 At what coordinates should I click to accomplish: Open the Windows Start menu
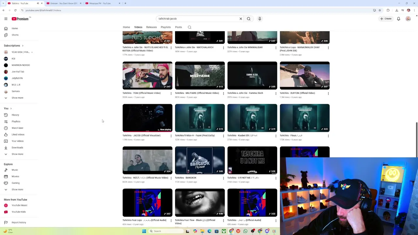click(x=144, y=231)
